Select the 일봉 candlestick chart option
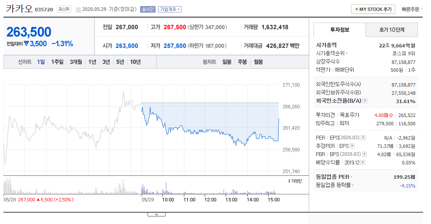The width and height of the screenshot is (431, 224). point(227,62)
